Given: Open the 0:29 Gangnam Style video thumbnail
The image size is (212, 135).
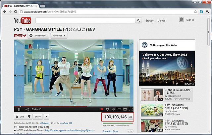Looking at the screenshot, I should [152, 110].
